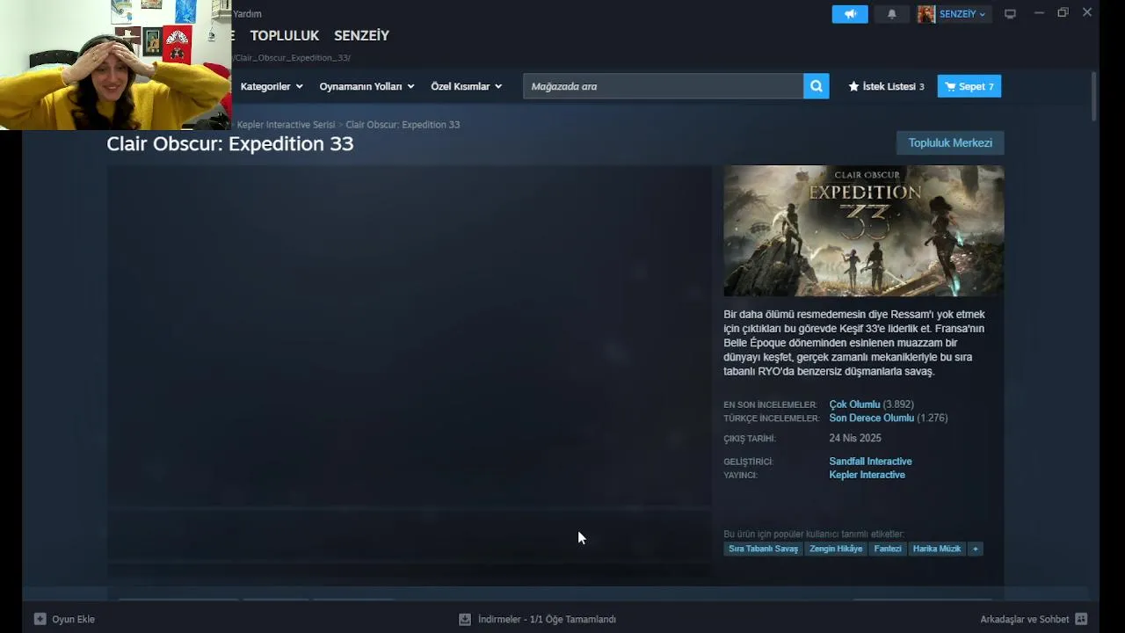Open Kepler Interactive Serisi breadcrumb link
This screenshot has width=1125, height=633.
[x=286, y=125]
